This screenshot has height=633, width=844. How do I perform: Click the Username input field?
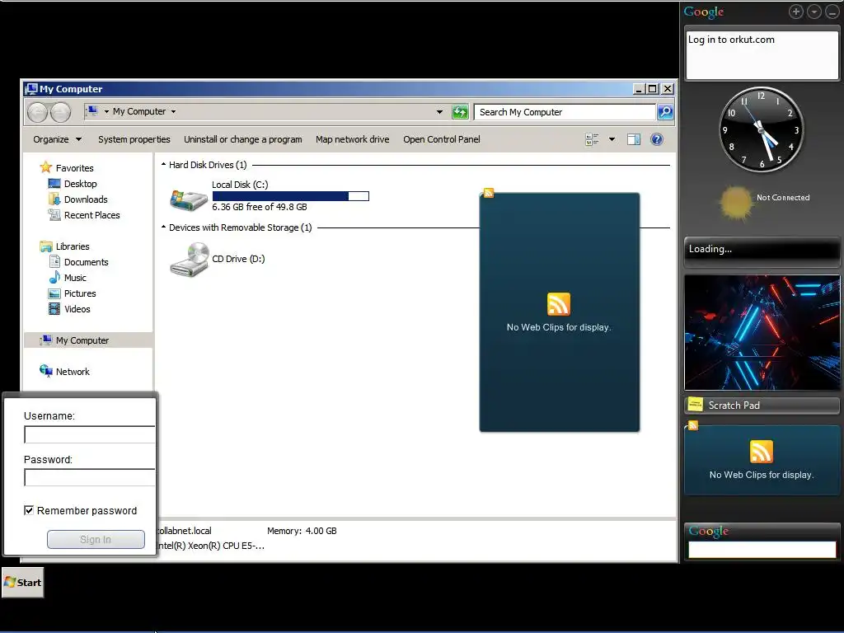tap(90, 434)
